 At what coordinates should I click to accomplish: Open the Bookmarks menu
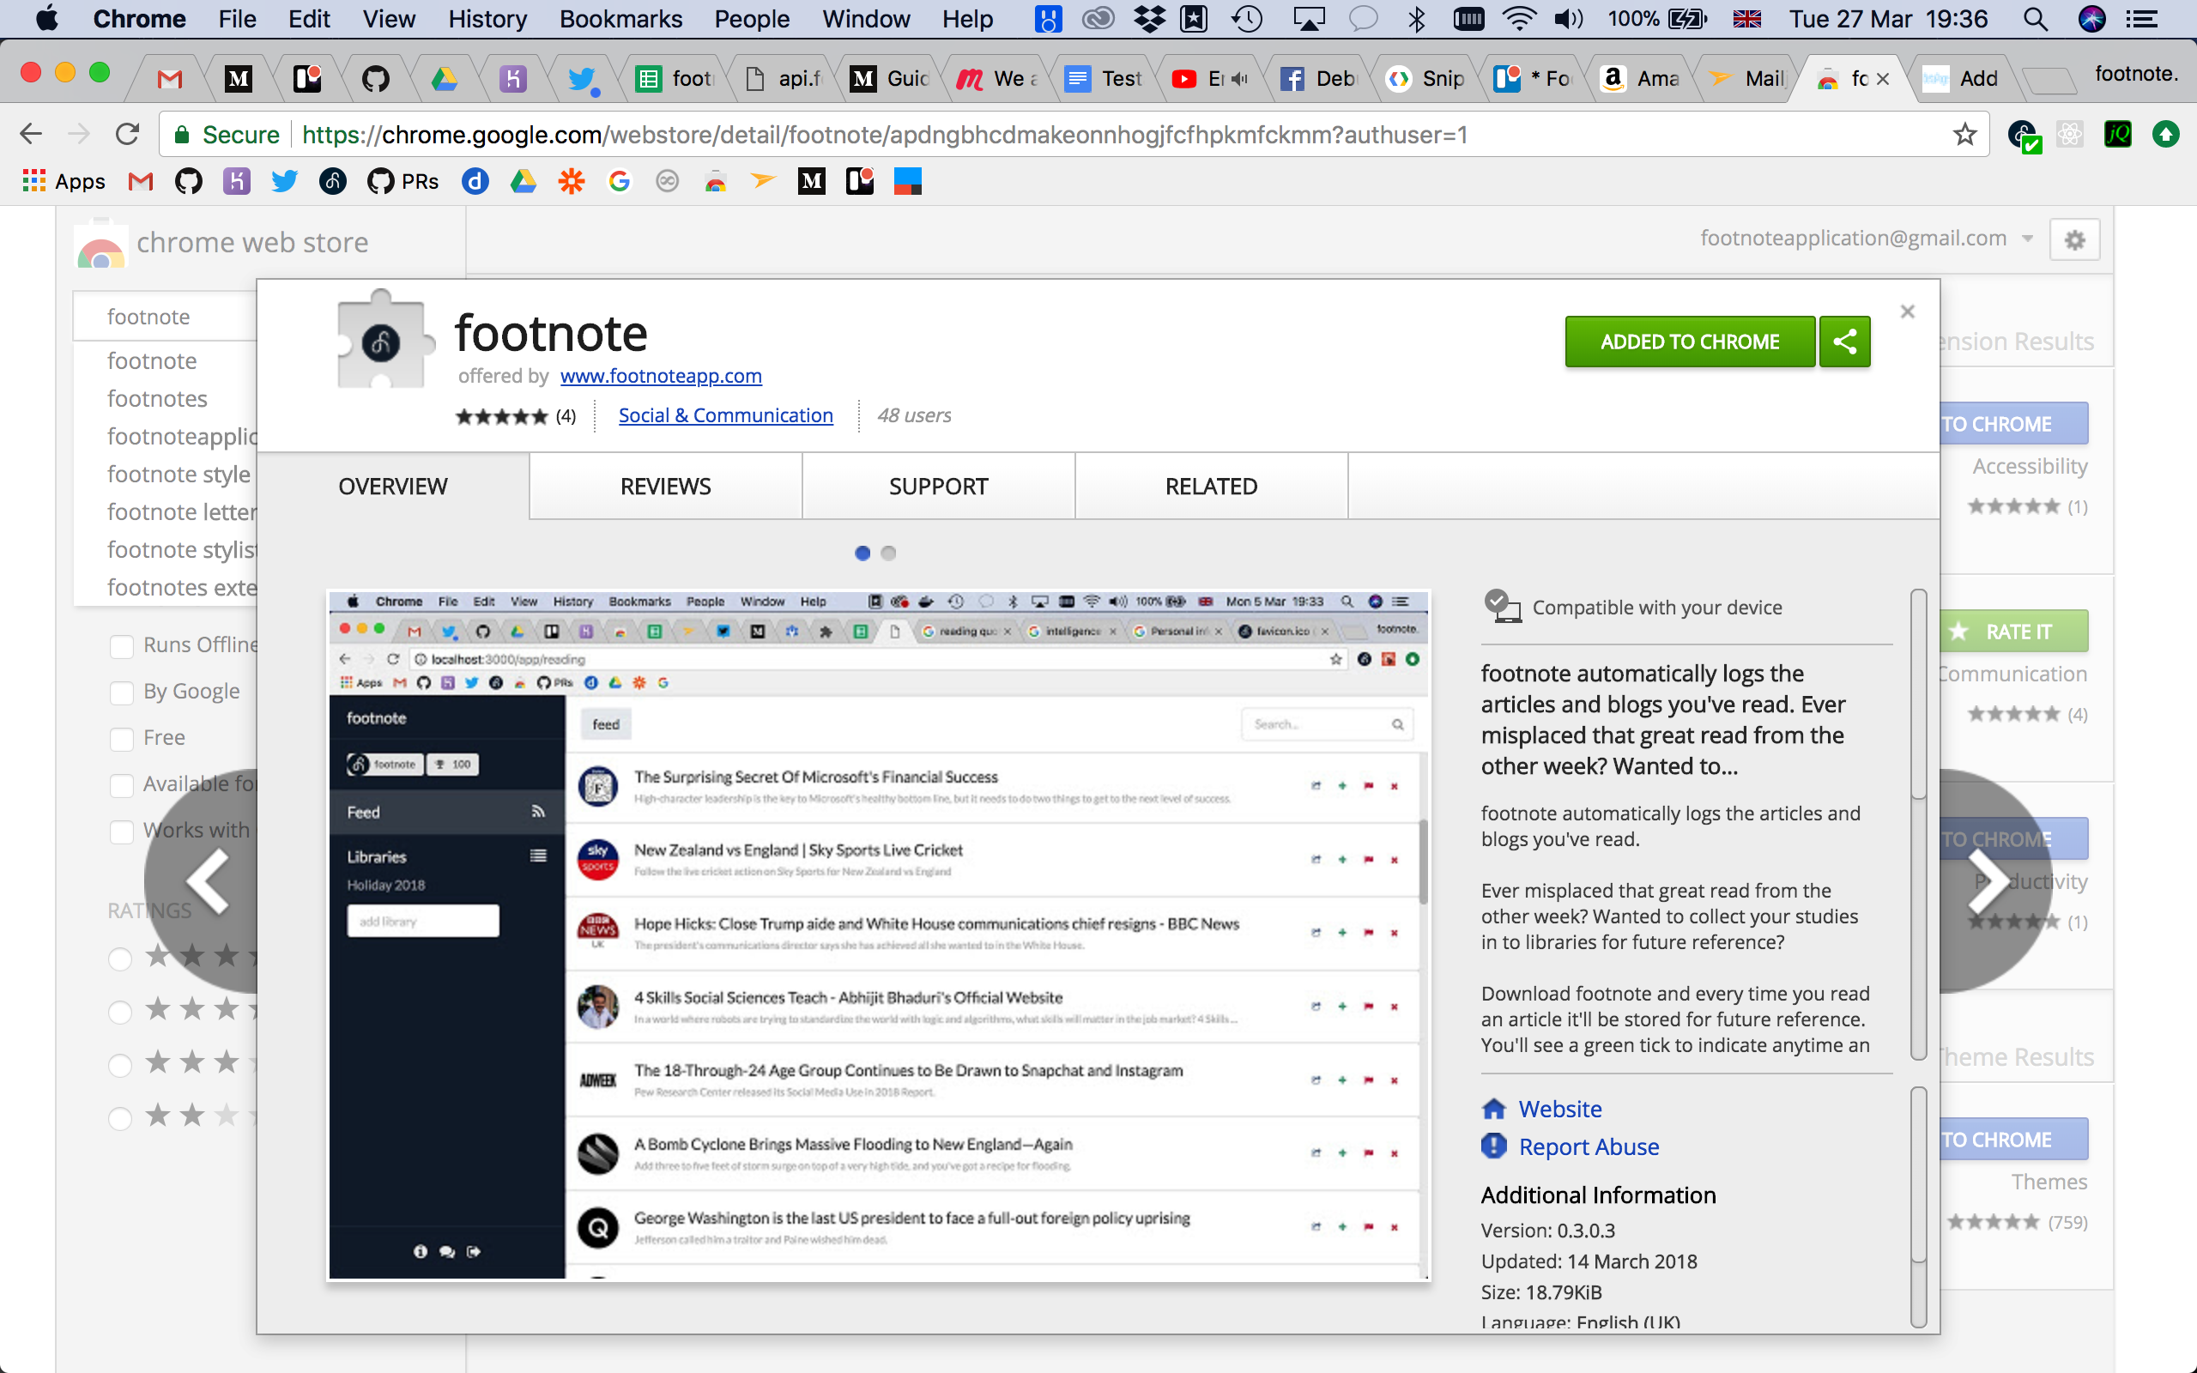click(x=620, y=19)
